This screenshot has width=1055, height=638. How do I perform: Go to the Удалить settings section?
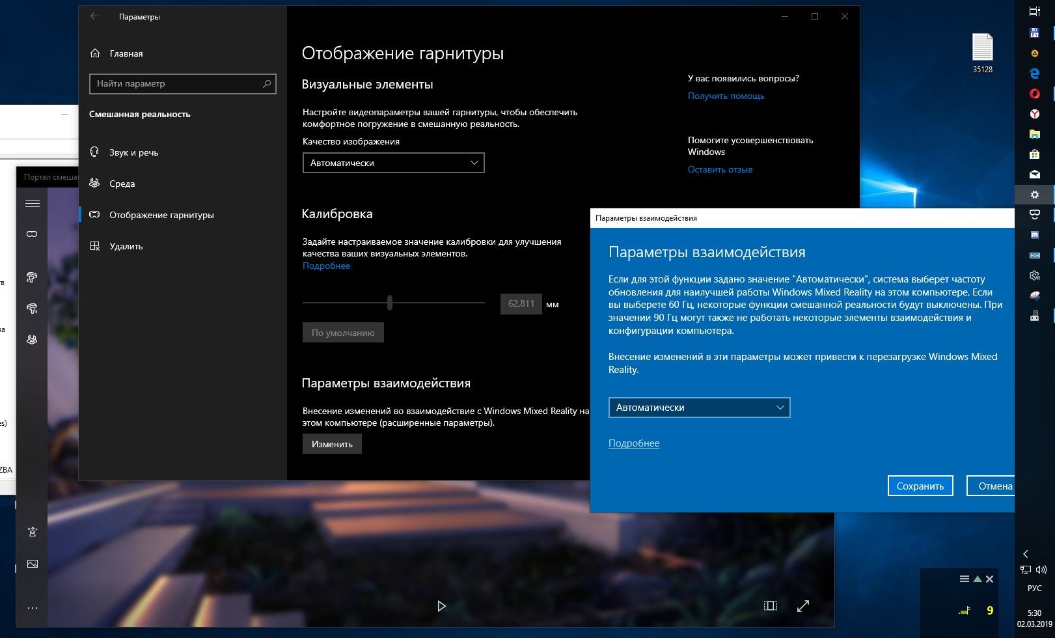click(x=126, y=246)
